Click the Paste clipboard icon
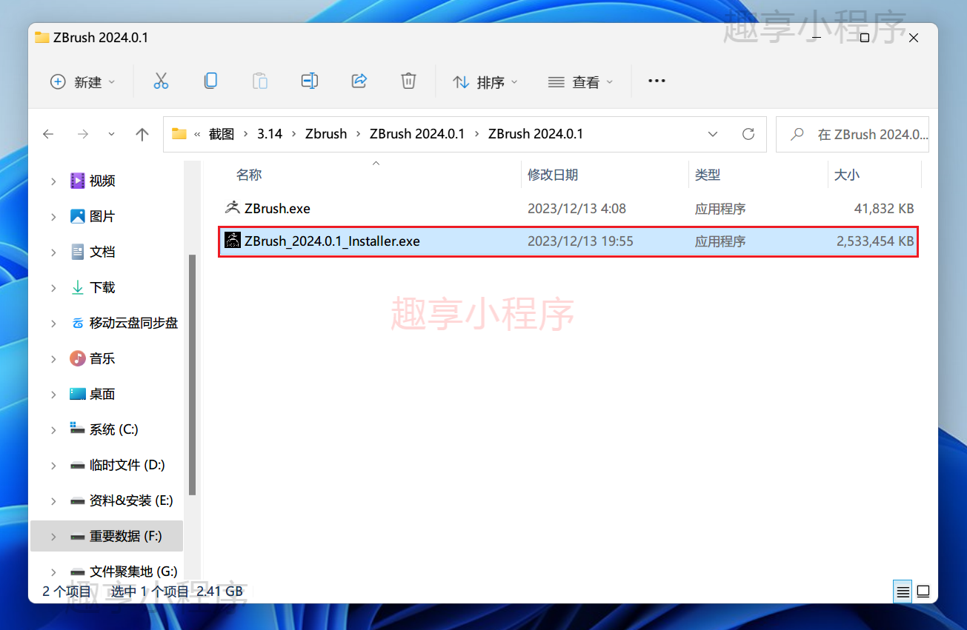Screen dimensions: 967x630 pos(260,81)
